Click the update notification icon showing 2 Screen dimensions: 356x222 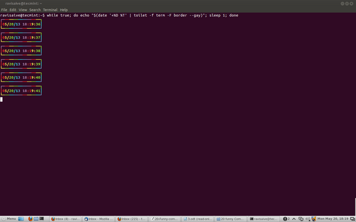click(286, 219)
